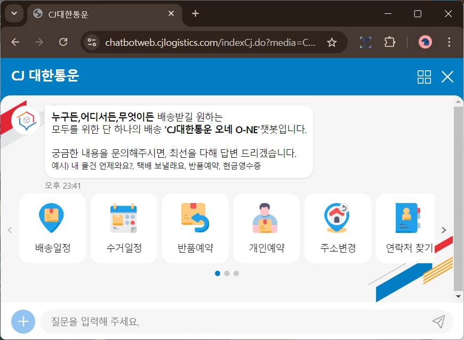The image size is (464, 340).
Task: Open 연락처 찾기 contact finder
Action: [407, 228]
